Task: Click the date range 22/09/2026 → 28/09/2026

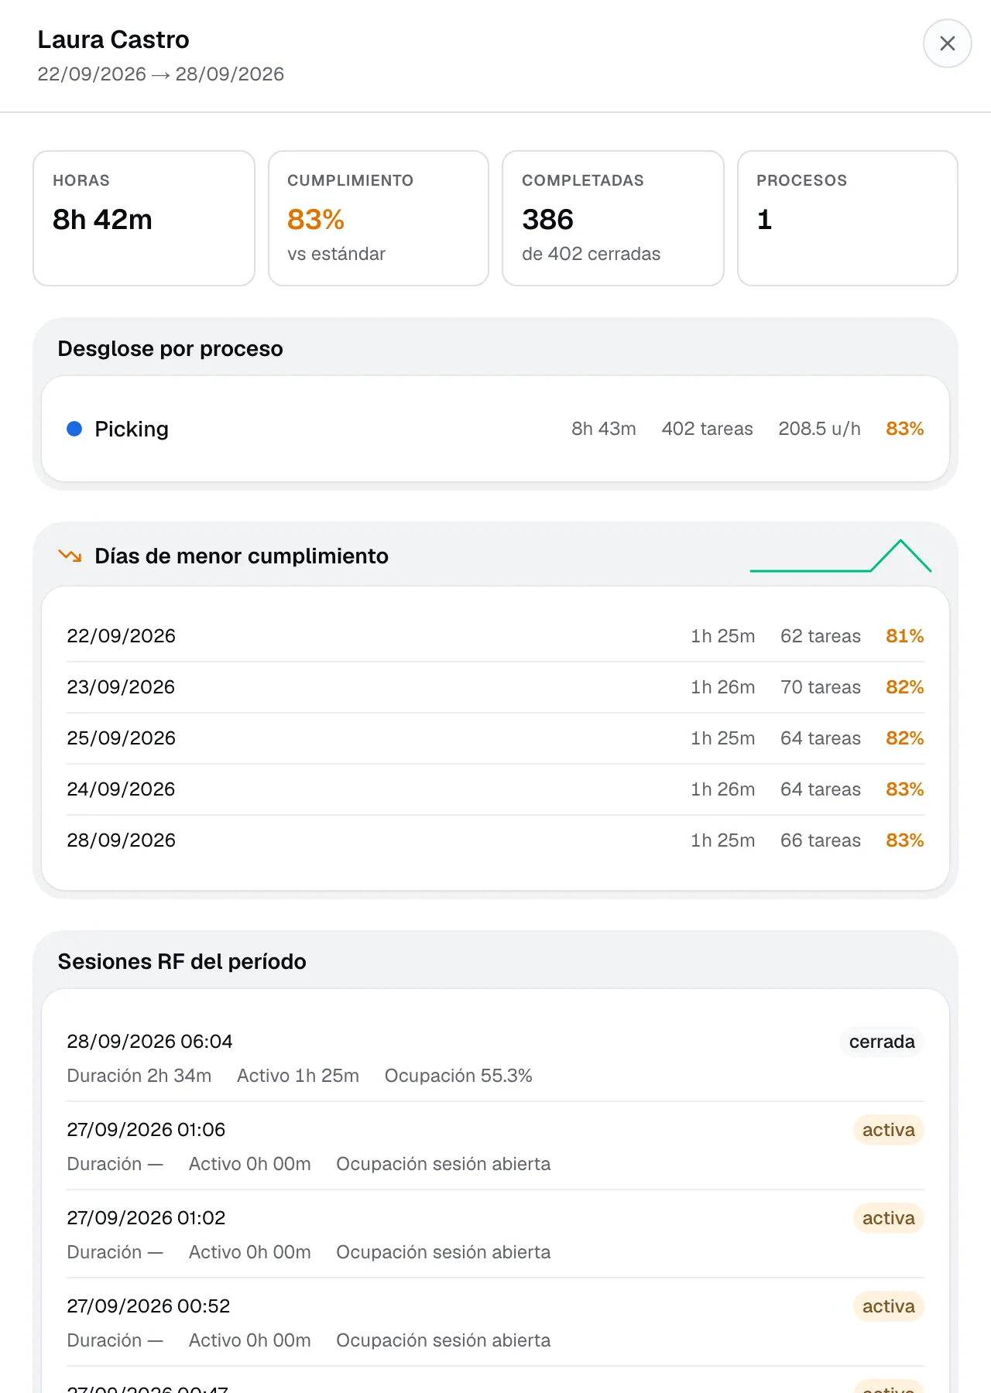Action: click(x=161, y=74)
